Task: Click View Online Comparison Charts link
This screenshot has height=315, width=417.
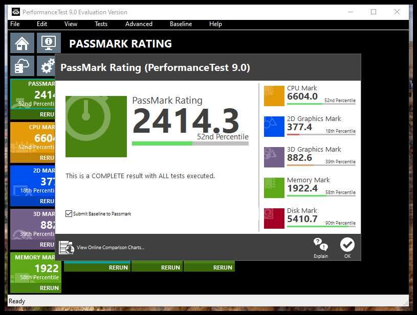Action: pos(111,247)
